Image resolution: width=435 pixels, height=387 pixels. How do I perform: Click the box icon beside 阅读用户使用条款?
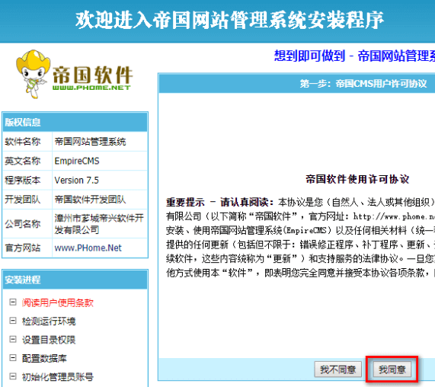click(13, 302)
